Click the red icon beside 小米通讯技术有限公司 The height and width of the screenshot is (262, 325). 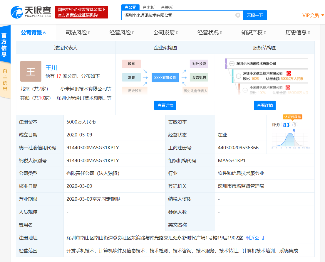coord(288,87)
